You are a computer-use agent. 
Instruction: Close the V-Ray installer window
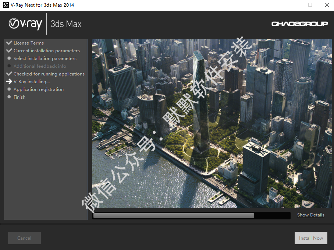[x=327, y=5]
